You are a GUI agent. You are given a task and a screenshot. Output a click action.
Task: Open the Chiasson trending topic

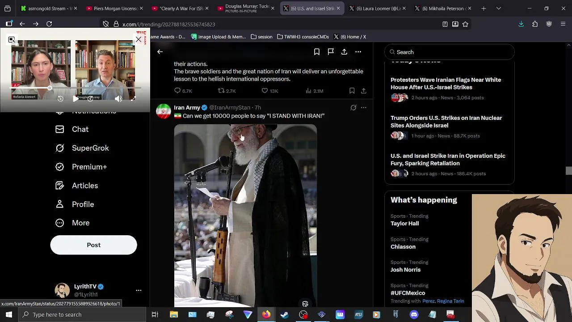(403, 247)
